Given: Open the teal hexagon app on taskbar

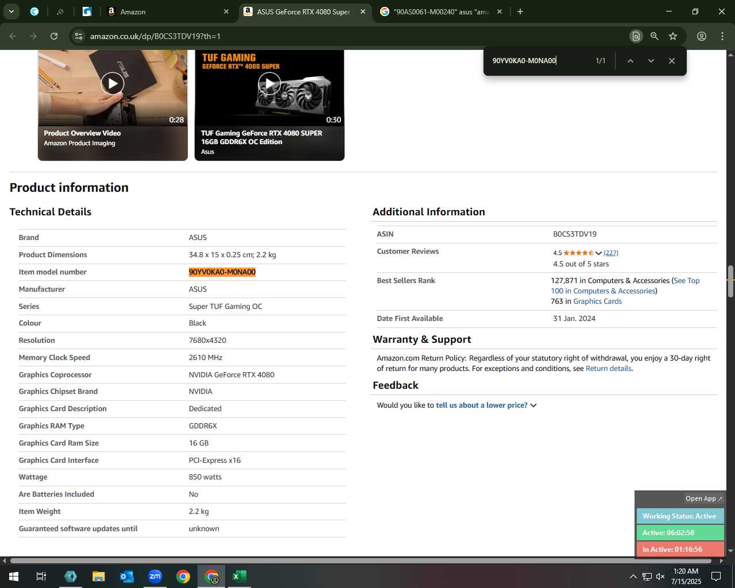Looking at the screenshot, I should click(x=71, y=577).
